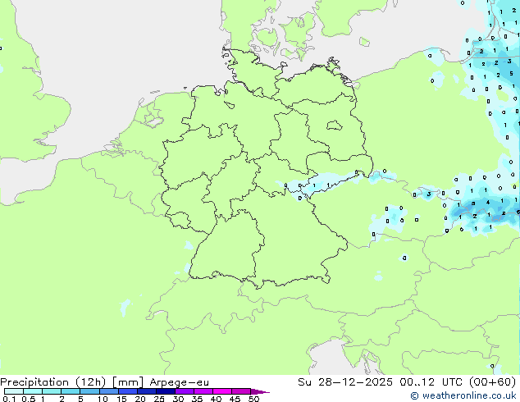Click the weatheronline.co.uk copyright text
The height and width of the screenshot is (402, 520).
point(463,395)
